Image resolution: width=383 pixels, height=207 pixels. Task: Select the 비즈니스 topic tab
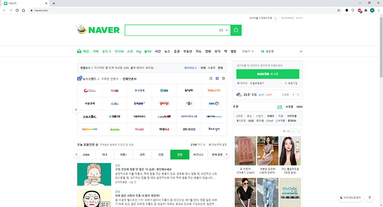pos(198,154)
